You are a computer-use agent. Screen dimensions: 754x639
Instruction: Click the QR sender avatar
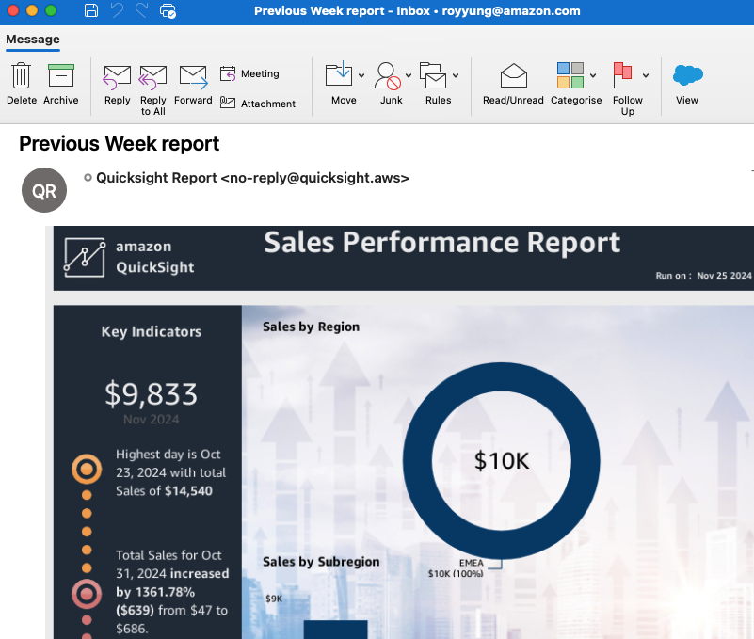(x=44, y=190)
